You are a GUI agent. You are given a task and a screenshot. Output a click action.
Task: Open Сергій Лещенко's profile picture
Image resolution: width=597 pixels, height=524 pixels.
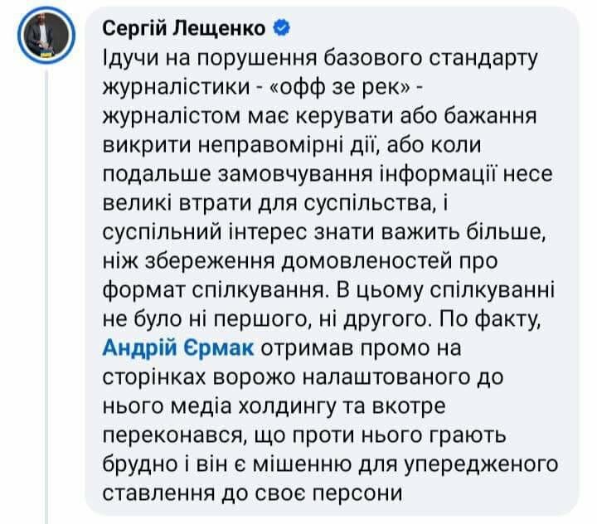click(46, 36)
